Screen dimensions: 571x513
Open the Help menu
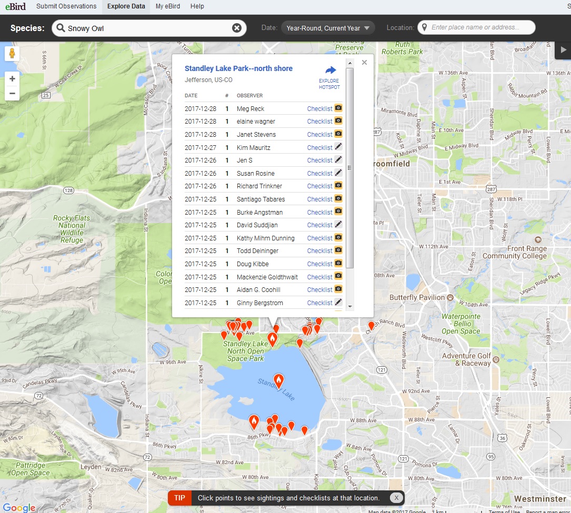coord(197,6)
